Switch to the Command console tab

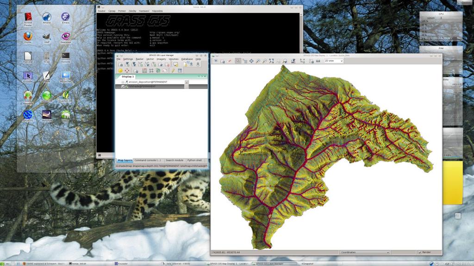(x=148, y=160)
